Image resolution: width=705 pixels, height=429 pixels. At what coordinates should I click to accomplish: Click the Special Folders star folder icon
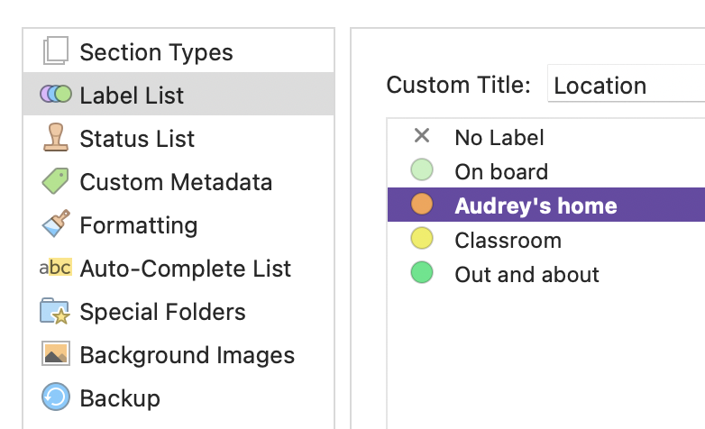coord(55,311)
